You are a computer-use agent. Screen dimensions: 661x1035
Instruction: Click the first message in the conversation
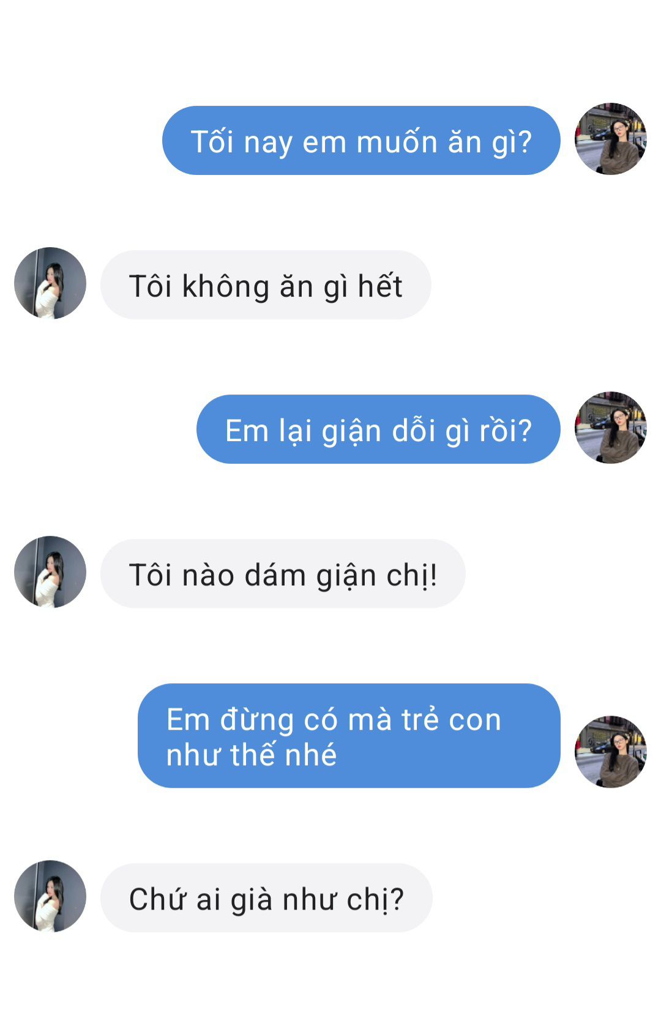[361, 141]
